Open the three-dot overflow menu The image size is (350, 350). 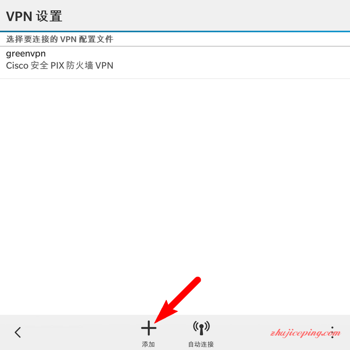tap(332, 332)
